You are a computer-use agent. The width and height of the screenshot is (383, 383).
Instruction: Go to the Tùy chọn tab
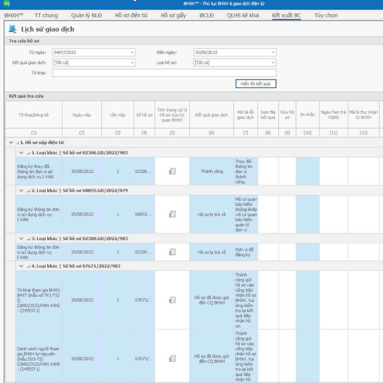pos(326,15)
